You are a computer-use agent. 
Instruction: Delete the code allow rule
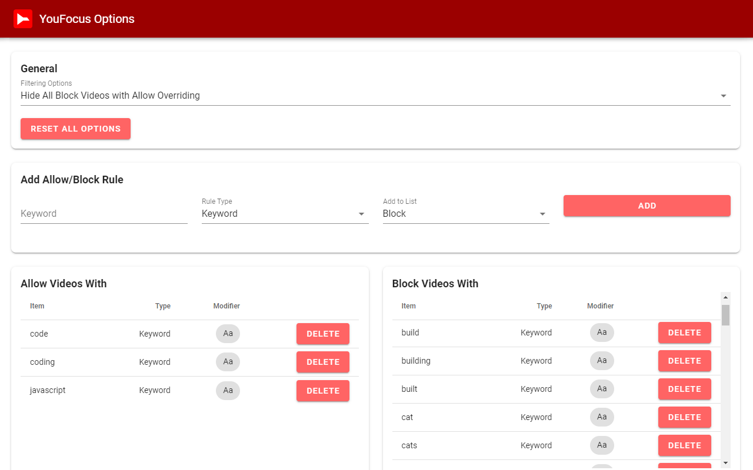(323, 334)
